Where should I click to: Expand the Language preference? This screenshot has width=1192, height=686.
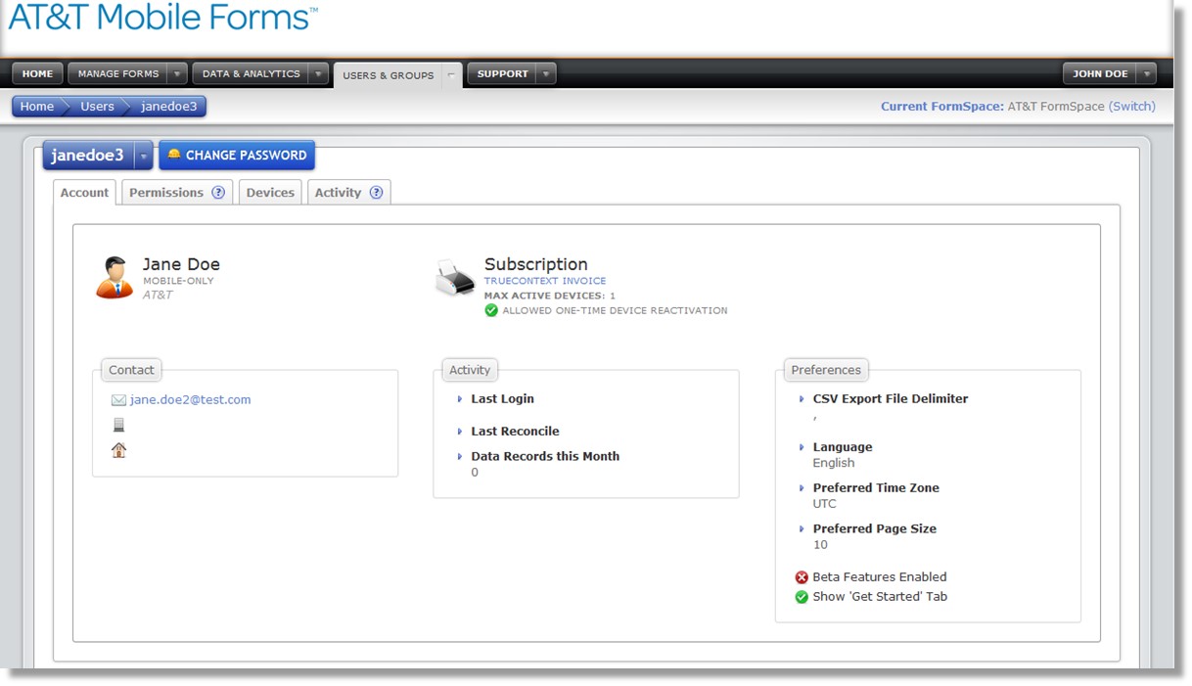click(801, 447)
